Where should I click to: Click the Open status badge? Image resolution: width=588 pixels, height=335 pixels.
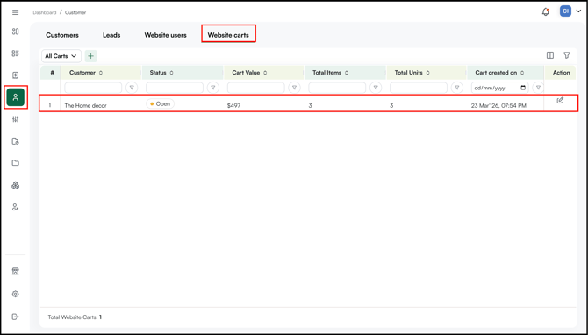(160, 103)
